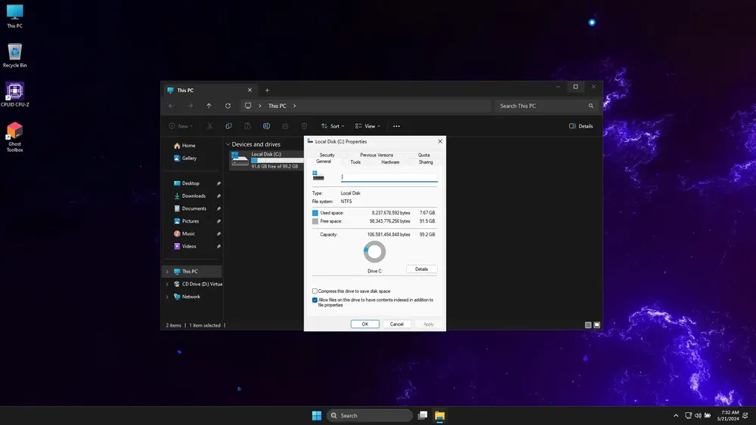Click the Refresh icon in address bar
756x425 pixels.
(x=228, y=106)
